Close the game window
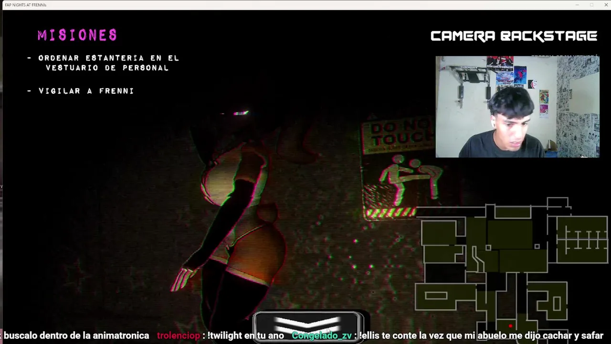 click(x=606, y=5)
